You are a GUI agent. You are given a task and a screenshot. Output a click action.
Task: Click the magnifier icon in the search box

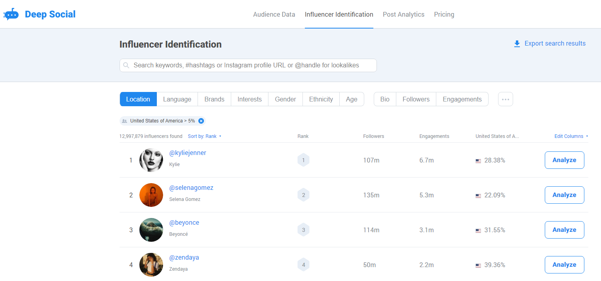point(126,65)
